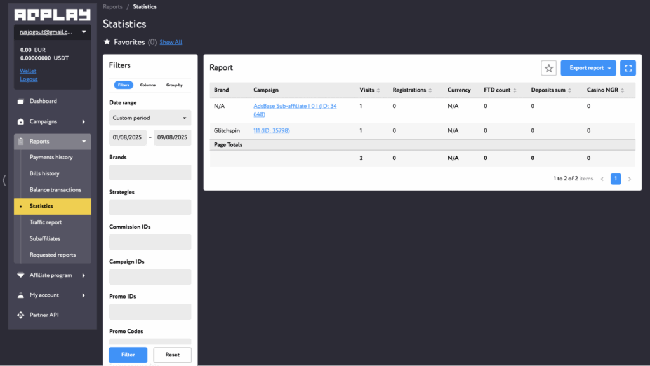Screen dimensions: 650x366
Task: Click the Affiliate program diamond icon
Action: 21,276
